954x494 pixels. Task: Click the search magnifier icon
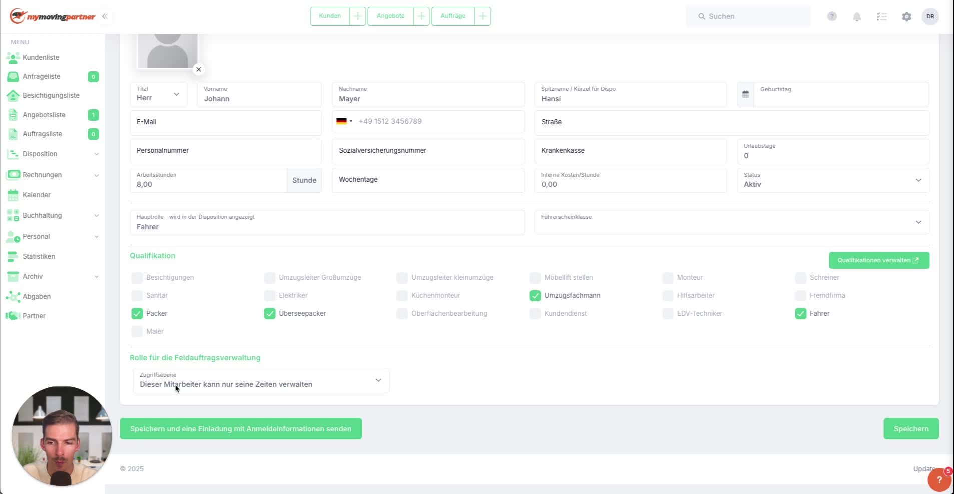[x=702, y=16]
